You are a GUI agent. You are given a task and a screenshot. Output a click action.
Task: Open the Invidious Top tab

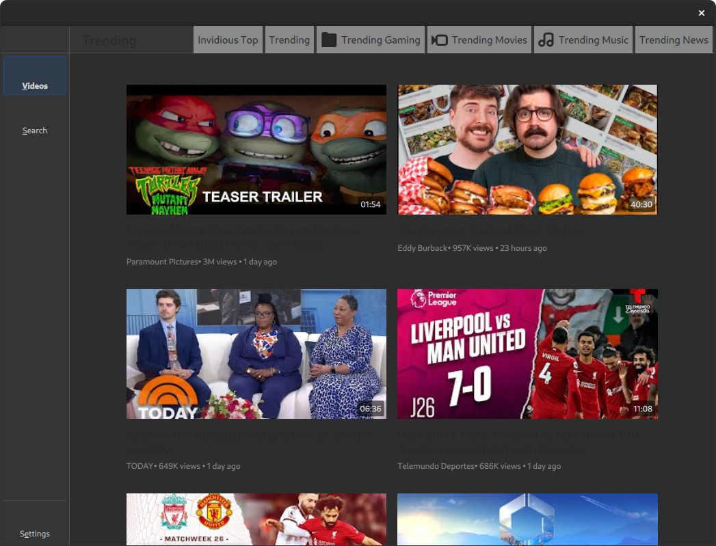click(228, 40)
